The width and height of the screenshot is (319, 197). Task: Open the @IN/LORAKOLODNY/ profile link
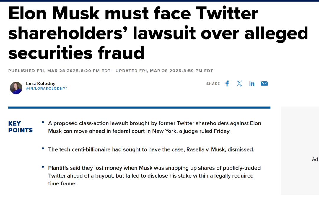coord(46,89)
